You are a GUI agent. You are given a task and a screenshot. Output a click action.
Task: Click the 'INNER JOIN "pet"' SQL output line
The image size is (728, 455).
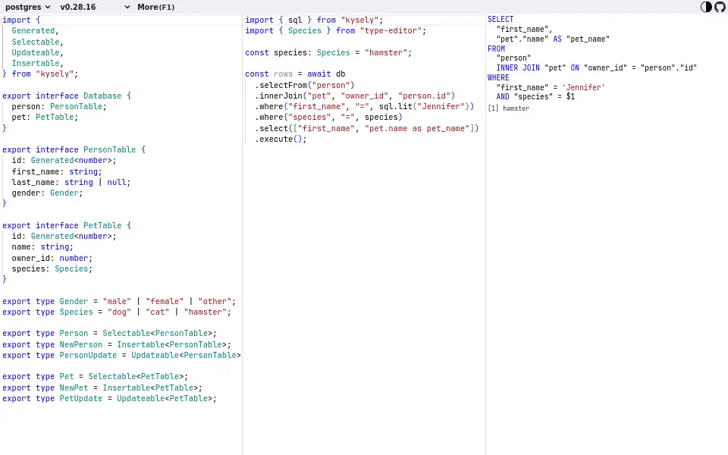coord(597,67)
